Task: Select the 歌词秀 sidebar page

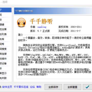Action: [6, 44]
